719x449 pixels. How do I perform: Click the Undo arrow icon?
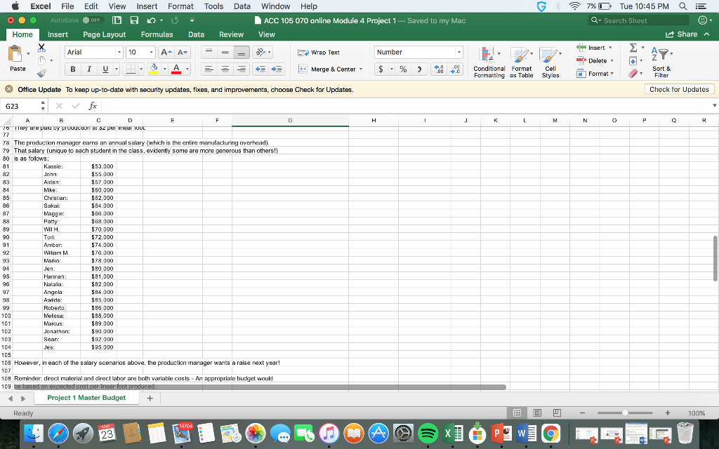[152, 20]
